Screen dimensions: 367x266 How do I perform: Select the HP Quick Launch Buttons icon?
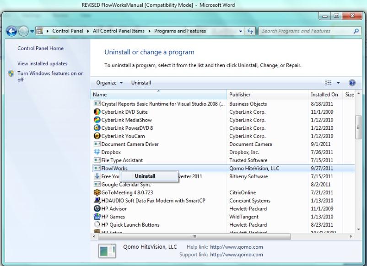[97, 224]
